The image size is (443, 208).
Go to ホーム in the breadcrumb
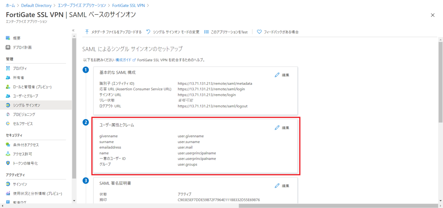pyautogui.click(x=11, y=6)
